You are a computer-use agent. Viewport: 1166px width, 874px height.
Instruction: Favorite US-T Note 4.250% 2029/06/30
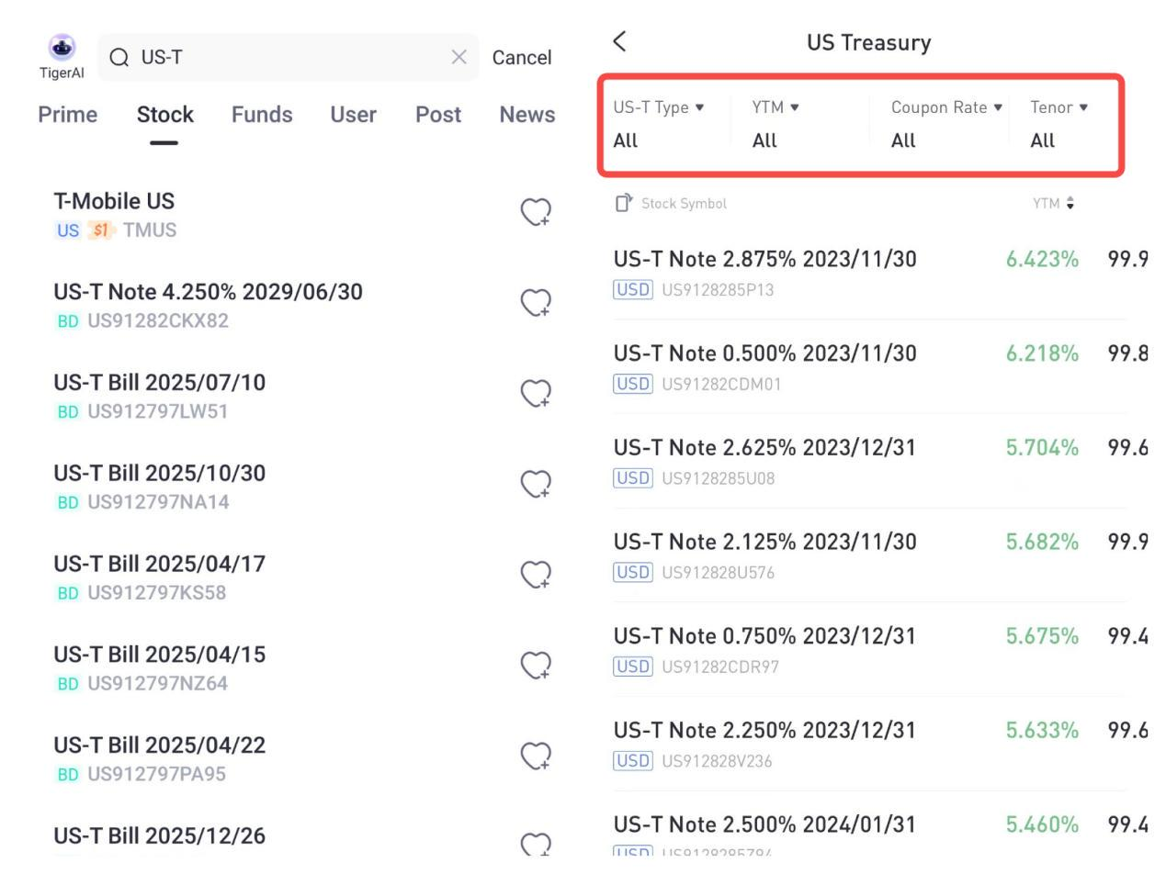536,303
